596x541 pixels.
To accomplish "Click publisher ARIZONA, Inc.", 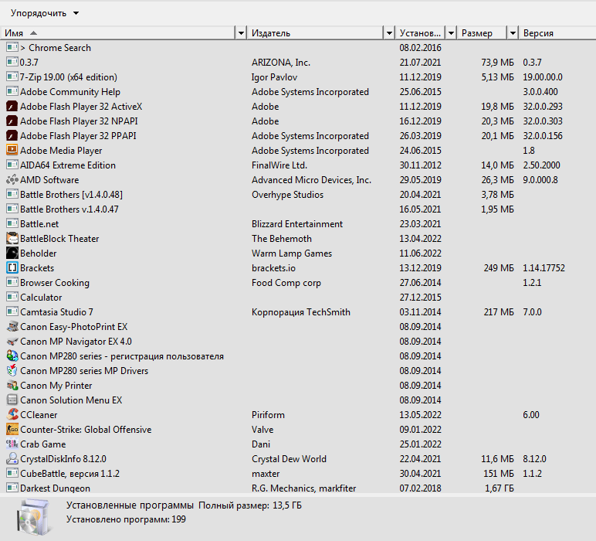I will 280,63.
